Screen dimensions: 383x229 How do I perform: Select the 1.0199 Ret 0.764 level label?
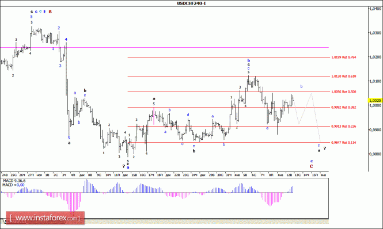343,57
